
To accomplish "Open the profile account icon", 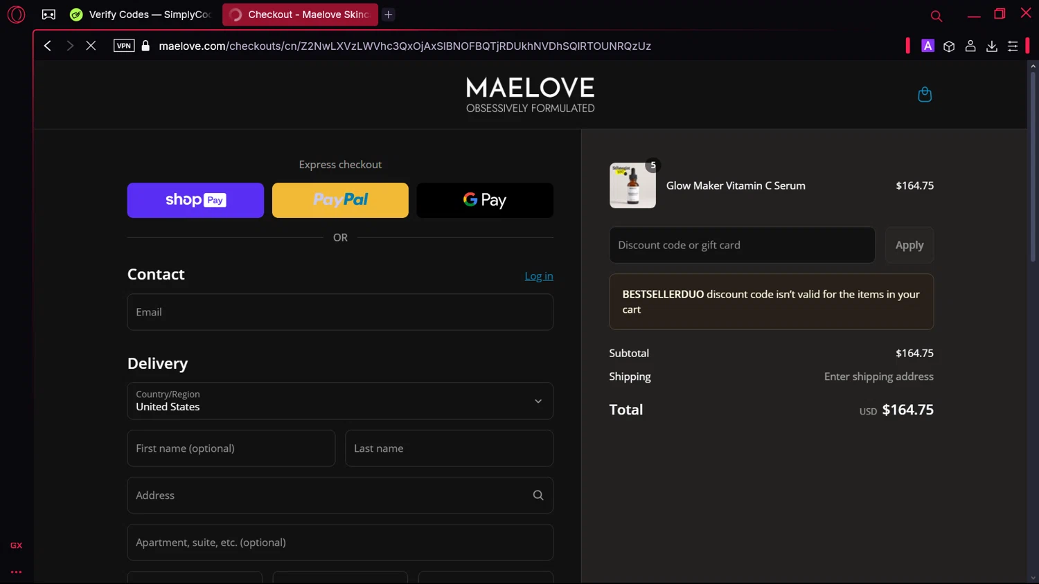I will (x=970, y=46).
